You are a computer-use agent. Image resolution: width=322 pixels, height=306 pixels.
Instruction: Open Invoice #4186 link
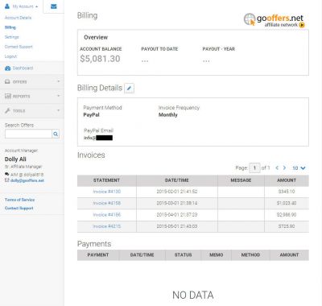pyautogui.click(x=107, y=215)
